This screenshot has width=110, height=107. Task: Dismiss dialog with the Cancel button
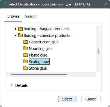point(91,99)
